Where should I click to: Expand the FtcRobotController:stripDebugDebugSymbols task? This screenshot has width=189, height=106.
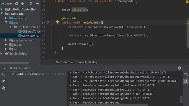[70, 77]
